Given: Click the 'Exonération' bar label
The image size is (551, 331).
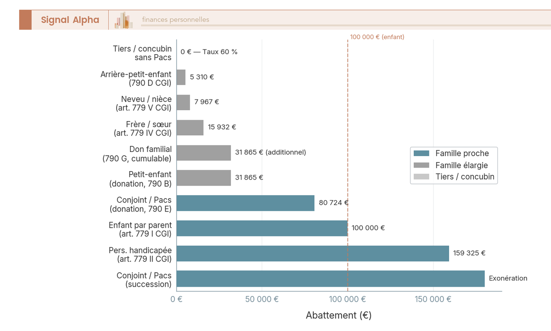Looking at the screenshot, I should point(508,278).
